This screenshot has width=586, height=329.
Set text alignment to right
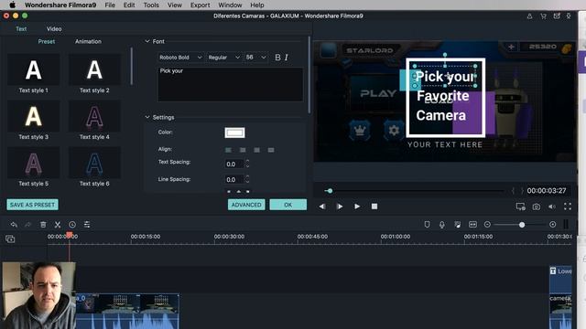coord(256,150)
